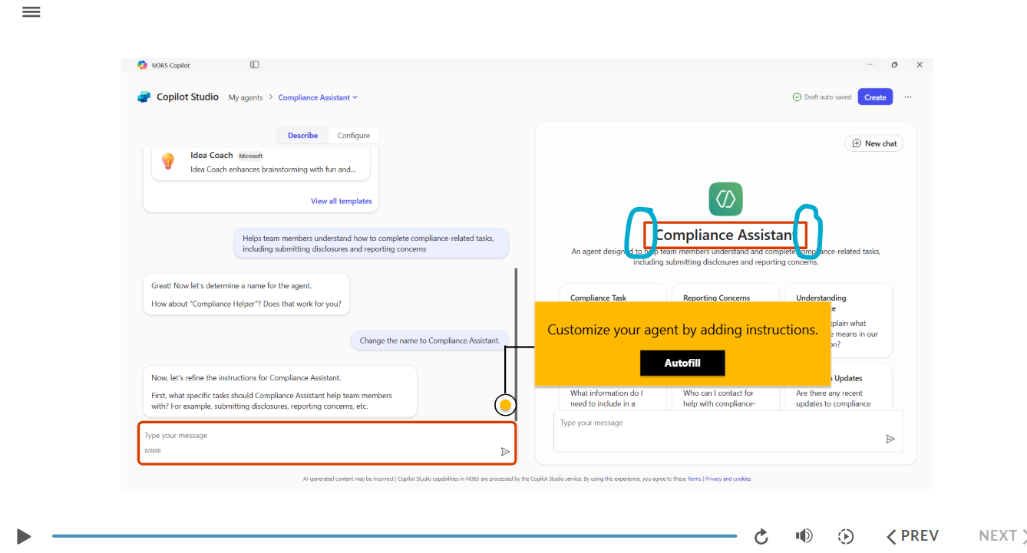Click 'Who can I contact for' prompt text
1027x553 pixels.
click(x=718, y=393)
